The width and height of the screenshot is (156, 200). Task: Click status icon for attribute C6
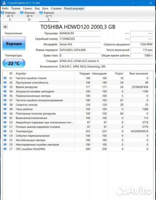(5, 144)
